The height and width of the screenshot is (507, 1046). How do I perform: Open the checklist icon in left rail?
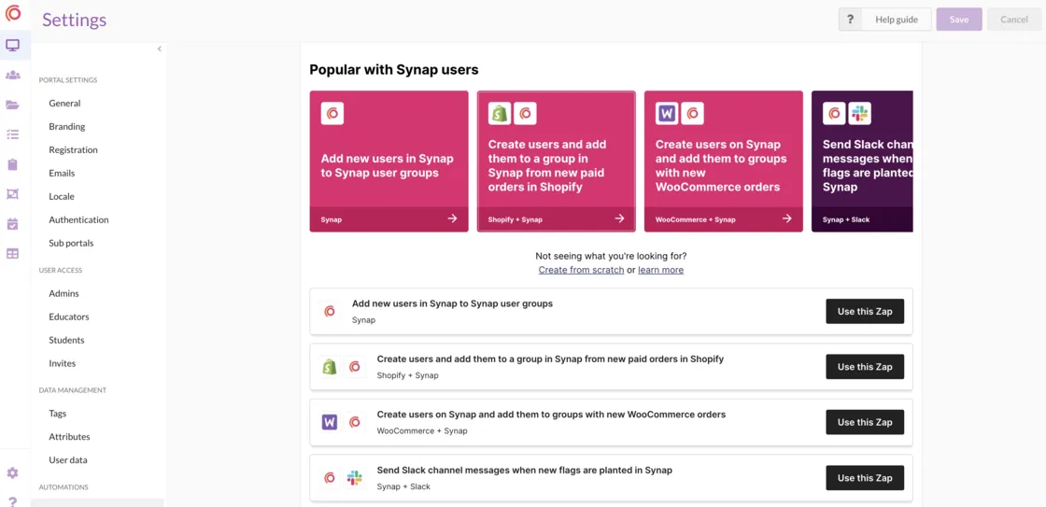13,134
